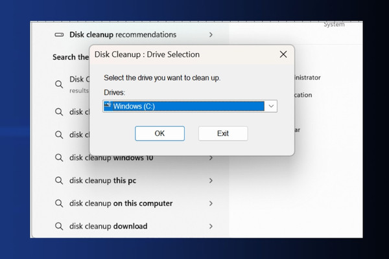Click search icon beside disk cleanup windows 10

[x=59, y=158]
